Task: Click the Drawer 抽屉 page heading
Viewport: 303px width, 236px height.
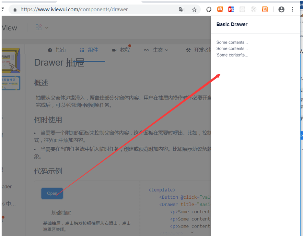Action: (x=59, y=63)
